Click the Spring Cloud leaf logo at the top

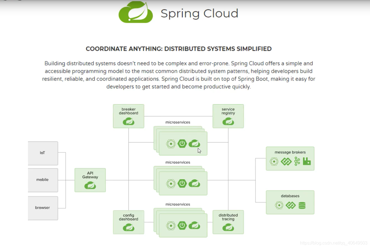click(136, 12)
